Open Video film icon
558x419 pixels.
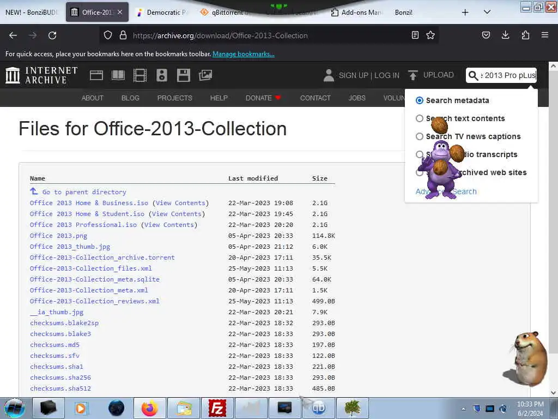tap(140, 75)
